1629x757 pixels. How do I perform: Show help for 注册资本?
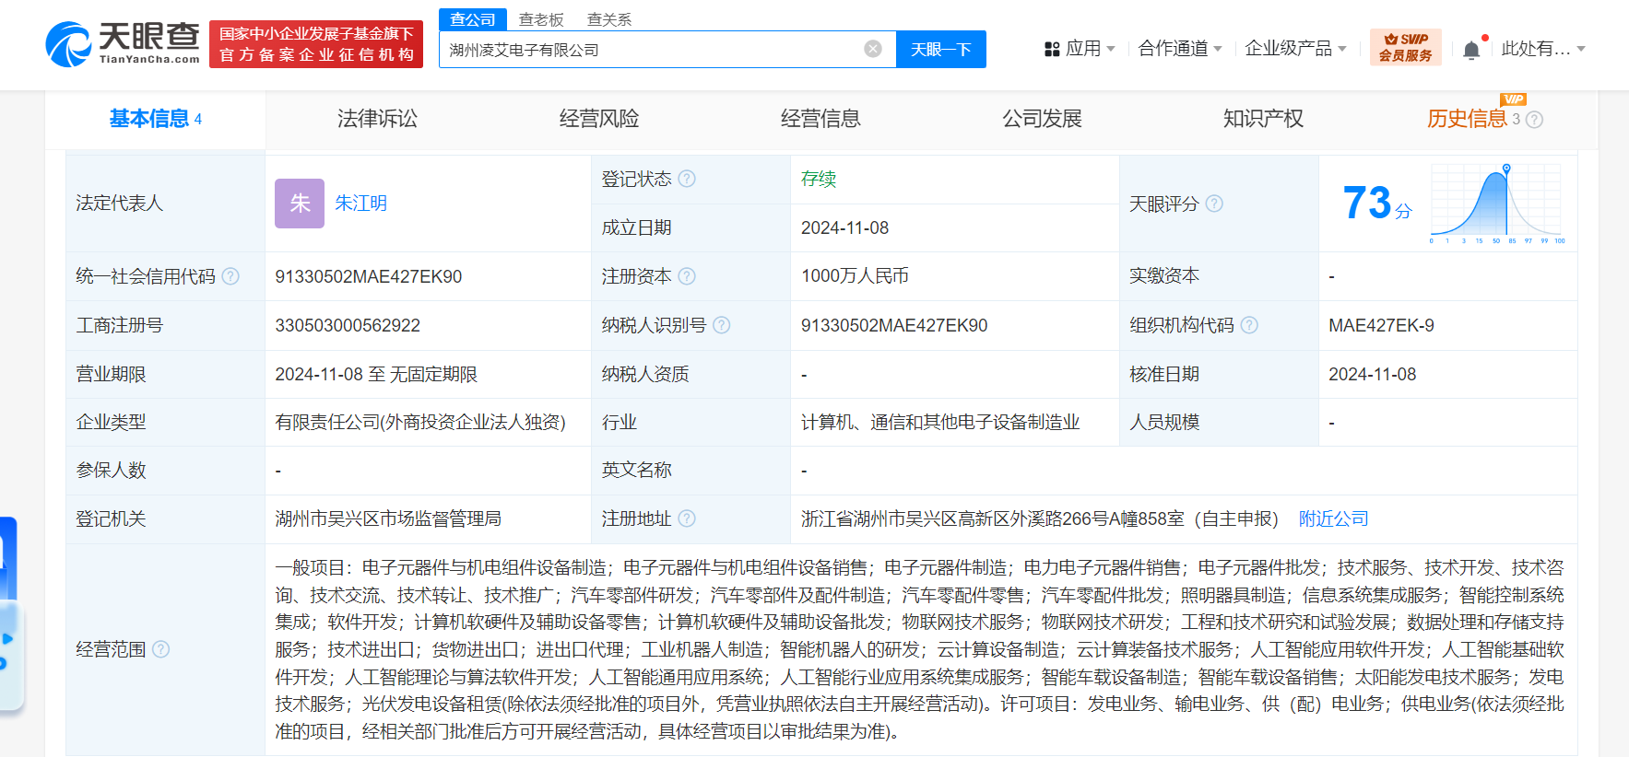(x=687, y=276)
